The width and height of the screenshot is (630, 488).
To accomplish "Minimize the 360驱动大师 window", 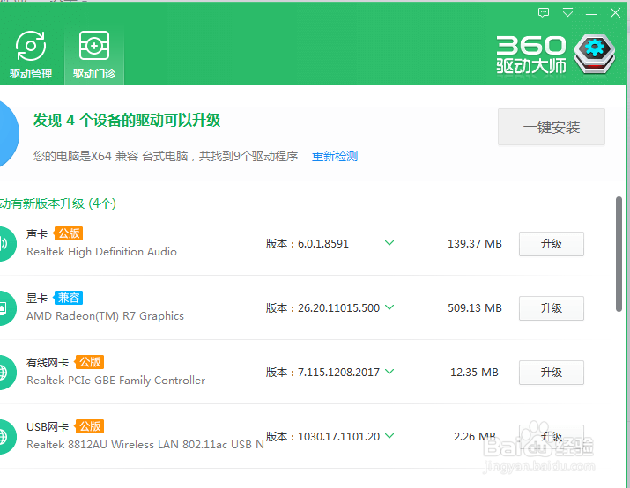I will pyautogui.click(x=591, y=14).
